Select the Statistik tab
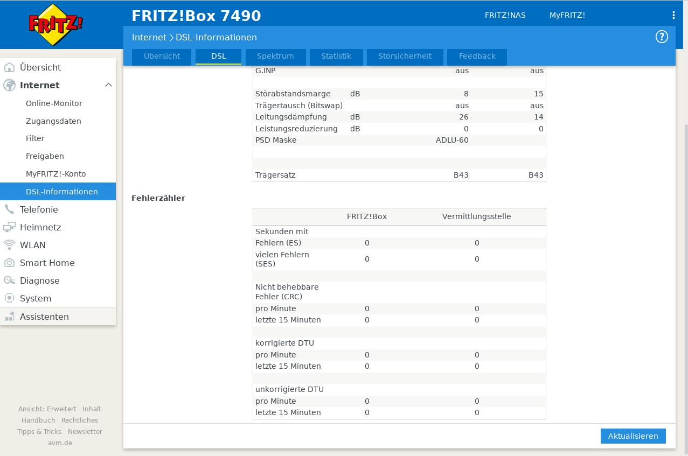This screenshot has width=688, height=456. [336, 56]
